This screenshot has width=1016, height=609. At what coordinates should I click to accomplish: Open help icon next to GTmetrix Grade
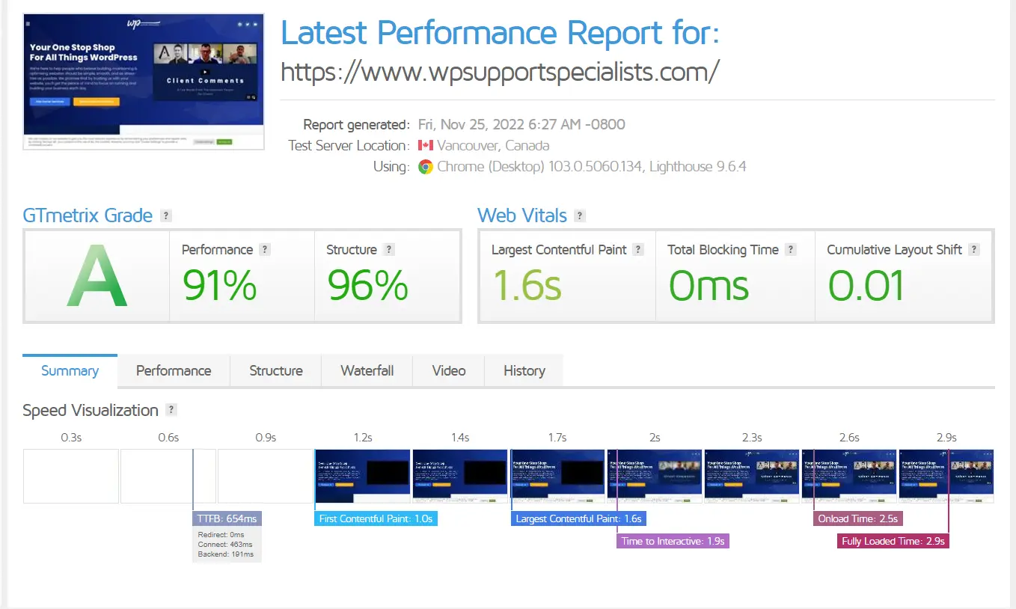(x=166, y=215)
